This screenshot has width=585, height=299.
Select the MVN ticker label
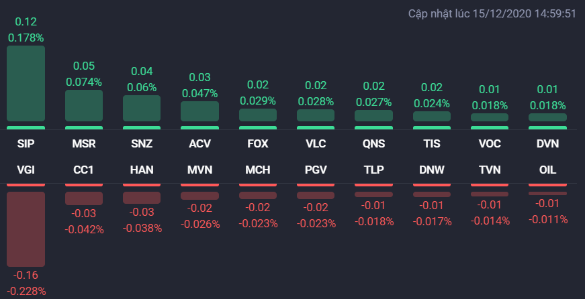click(199, 170)
